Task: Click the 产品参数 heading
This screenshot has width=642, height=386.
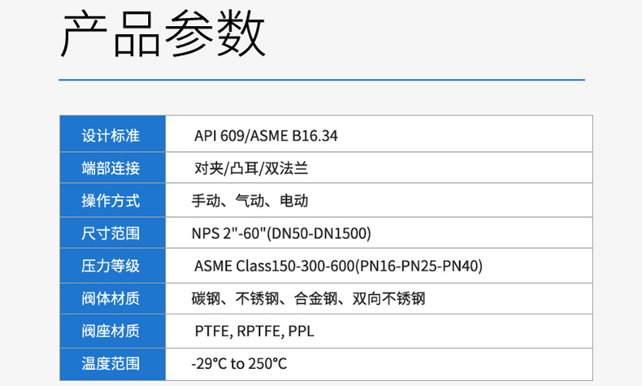Action: pyautogui.click(x=163, y=36)
